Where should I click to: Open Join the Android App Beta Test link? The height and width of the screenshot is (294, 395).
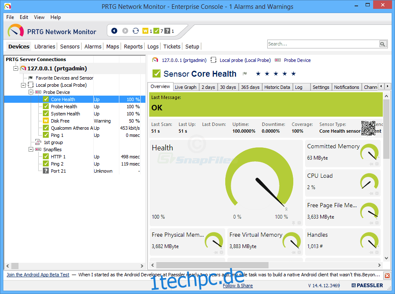(x=38, y=275)
